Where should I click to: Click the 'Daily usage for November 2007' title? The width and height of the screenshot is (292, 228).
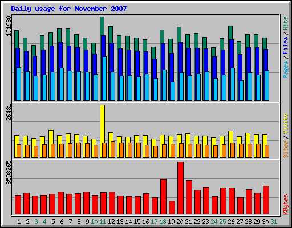(x=69, y=9)
